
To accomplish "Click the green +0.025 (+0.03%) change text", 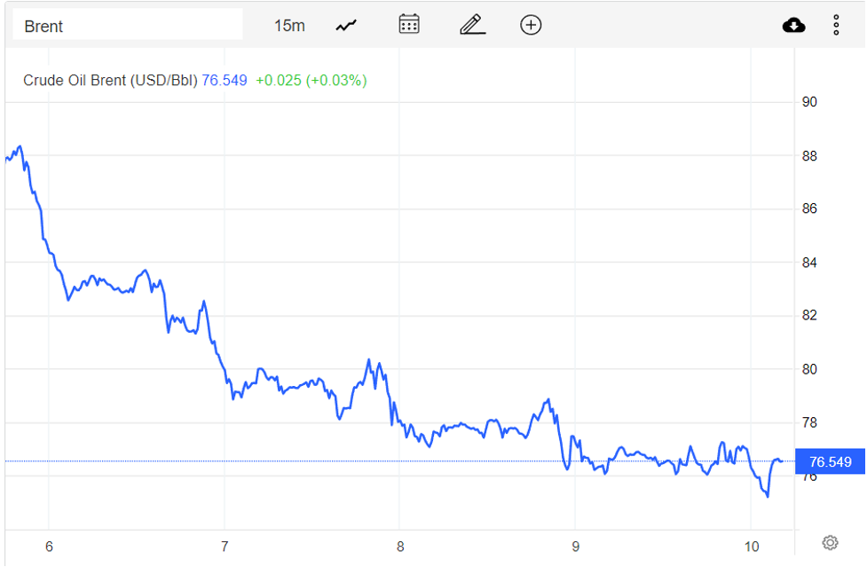I will [x=311, y=81].
